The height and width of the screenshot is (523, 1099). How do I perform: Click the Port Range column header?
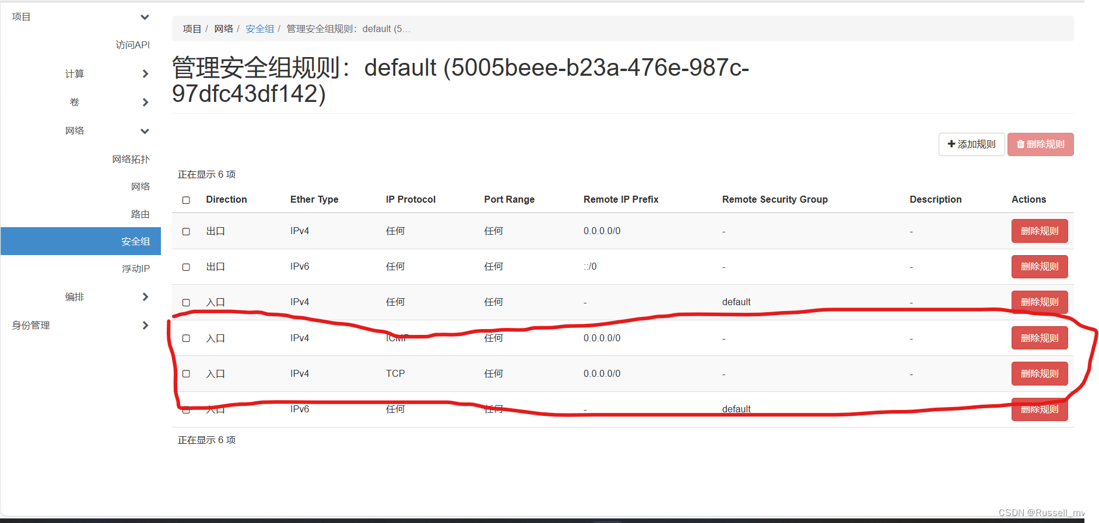[509, 199]
